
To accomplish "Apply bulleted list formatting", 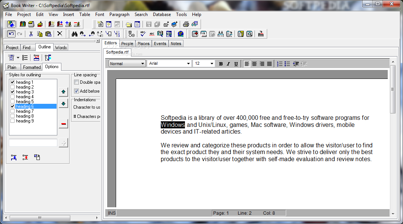I will (287, 64).
